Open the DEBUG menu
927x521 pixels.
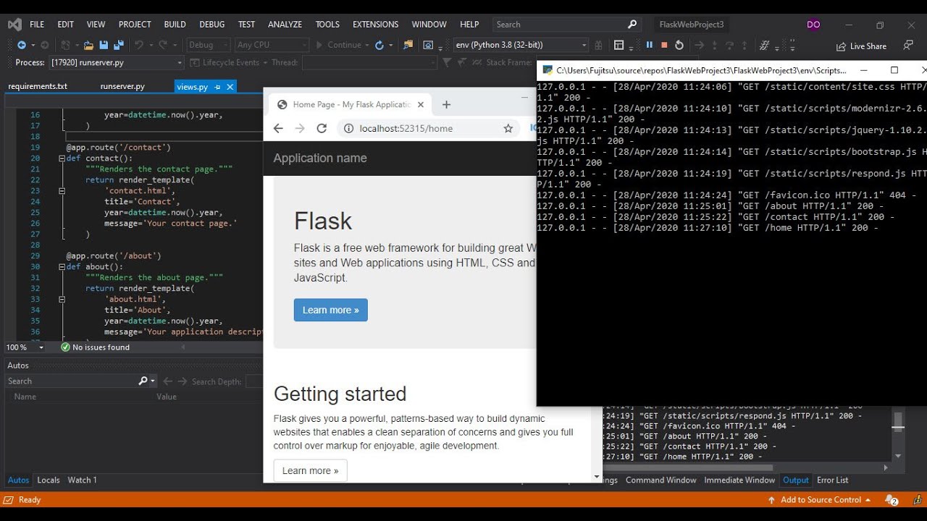212,24
